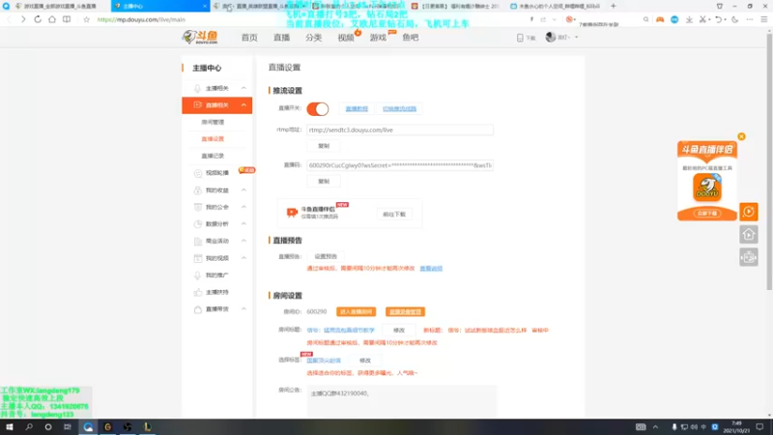Click the 我的收益 money bag icon
773x435 pixels.
tap(198, 189)
